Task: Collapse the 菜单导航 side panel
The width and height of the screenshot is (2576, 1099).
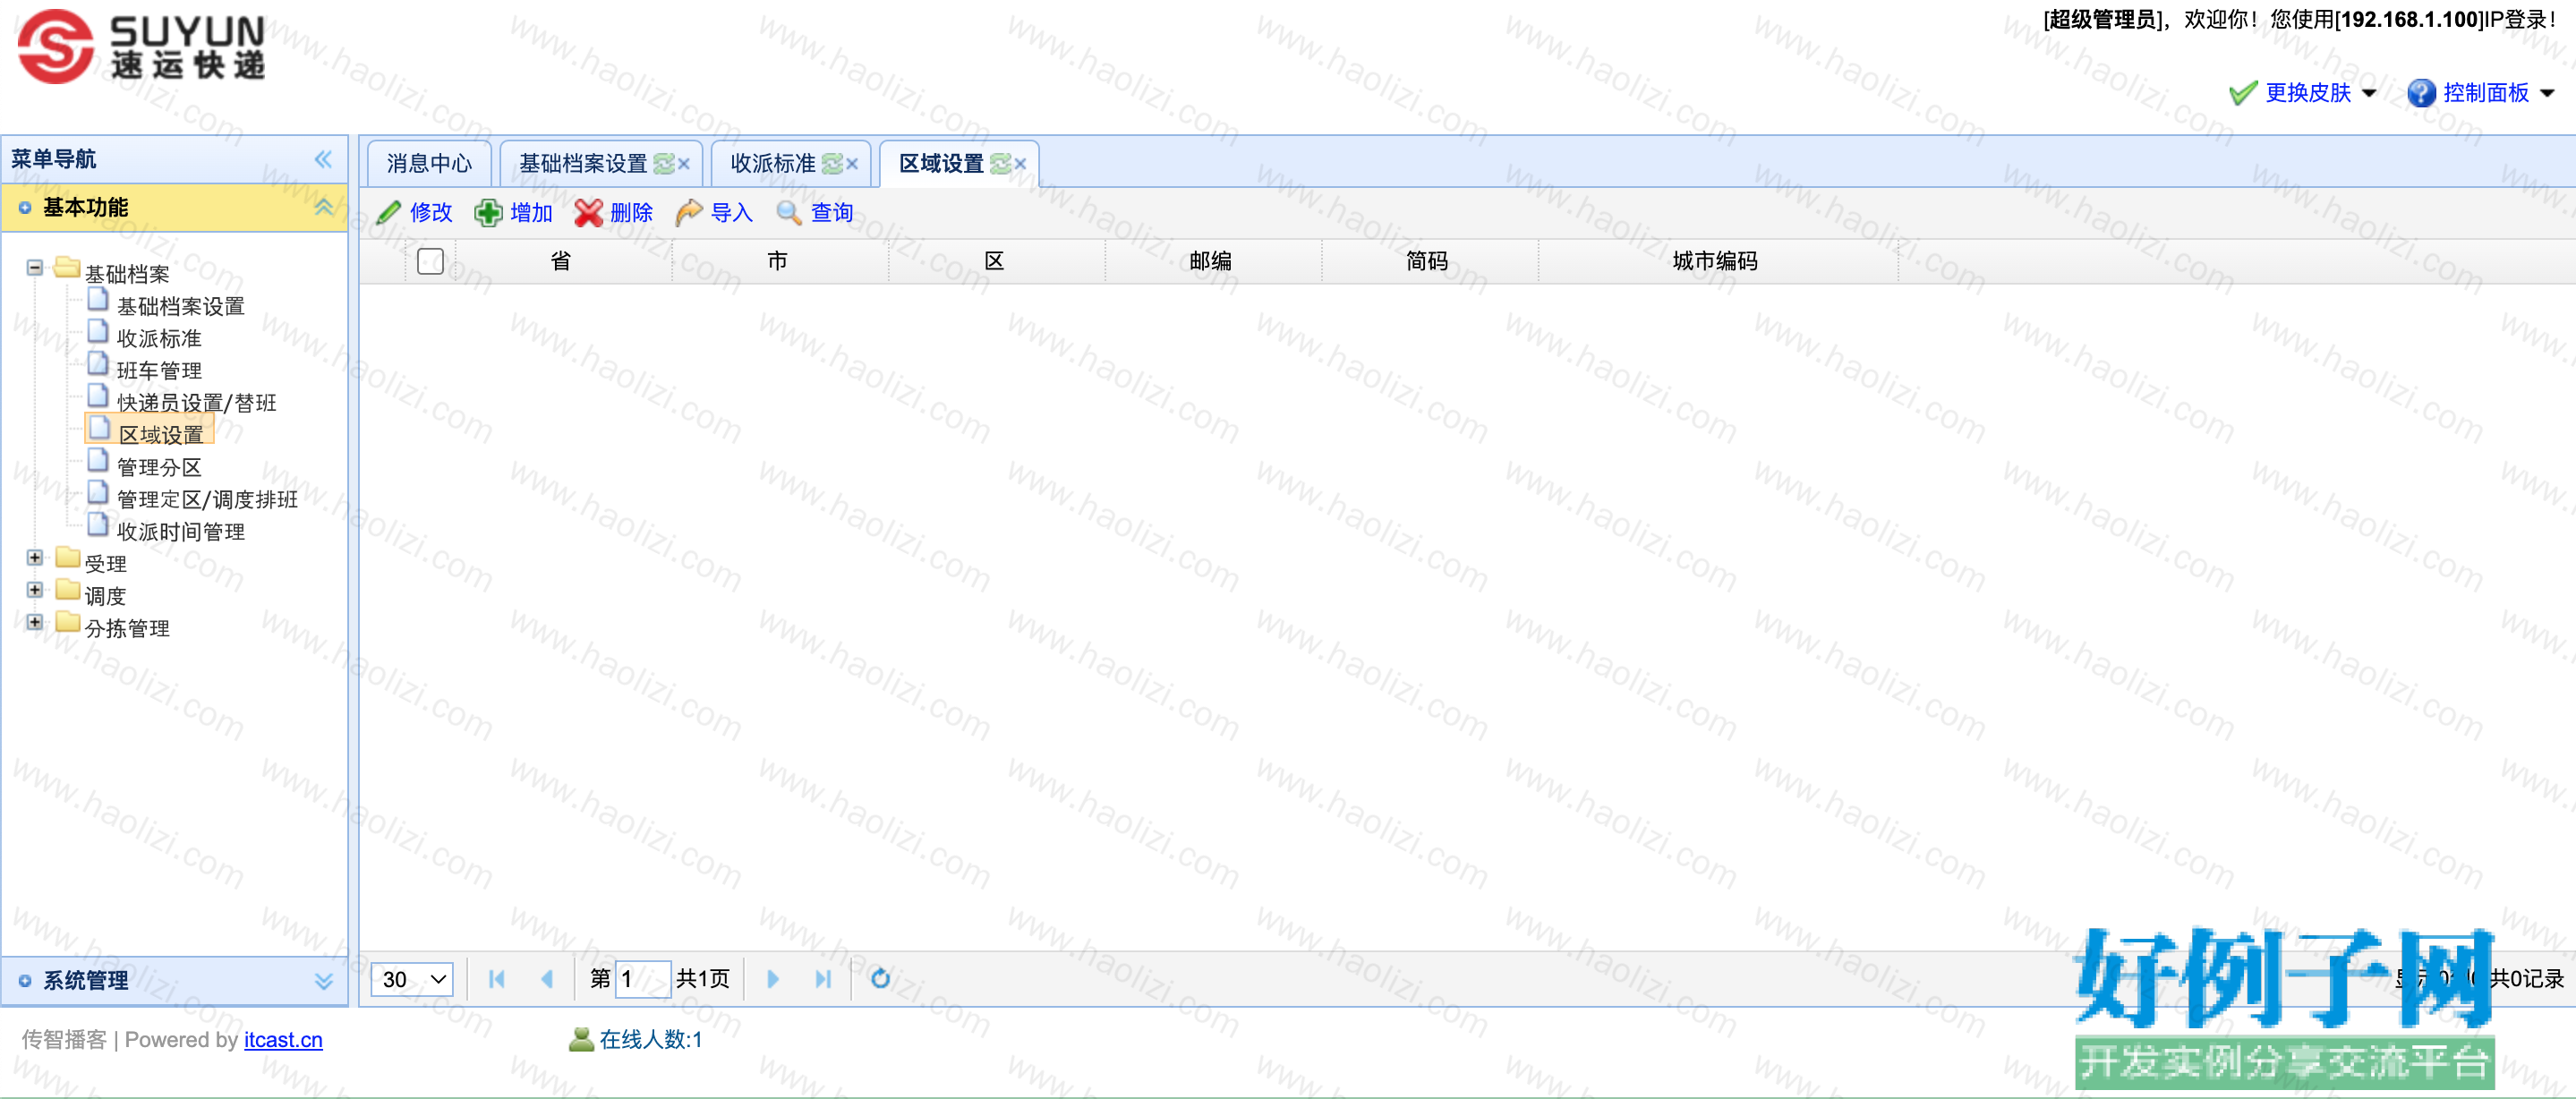Action: [x=323, y=159]
